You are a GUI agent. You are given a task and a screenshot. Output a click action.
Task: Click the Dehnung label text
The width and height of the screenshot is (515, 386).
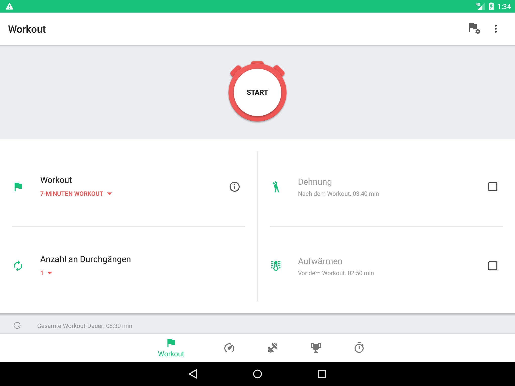coord(315,182)
